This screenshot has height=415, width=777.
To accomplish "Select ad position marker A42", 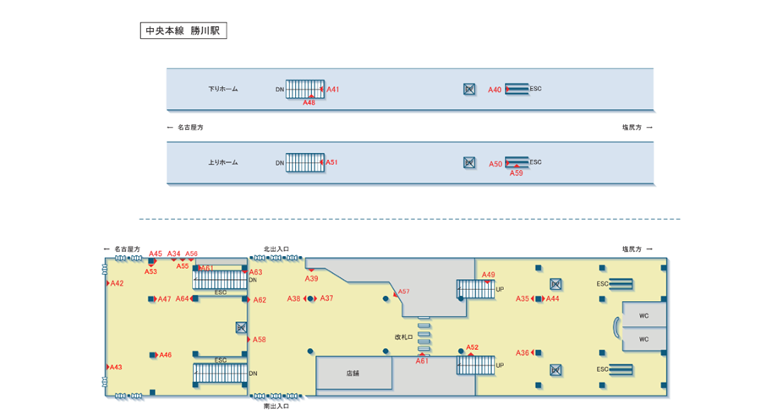I will coord(117,284).
